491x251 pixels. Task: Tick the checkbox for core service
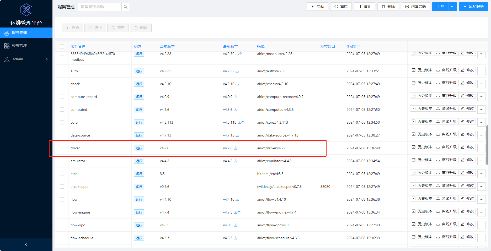pos(62,122)
